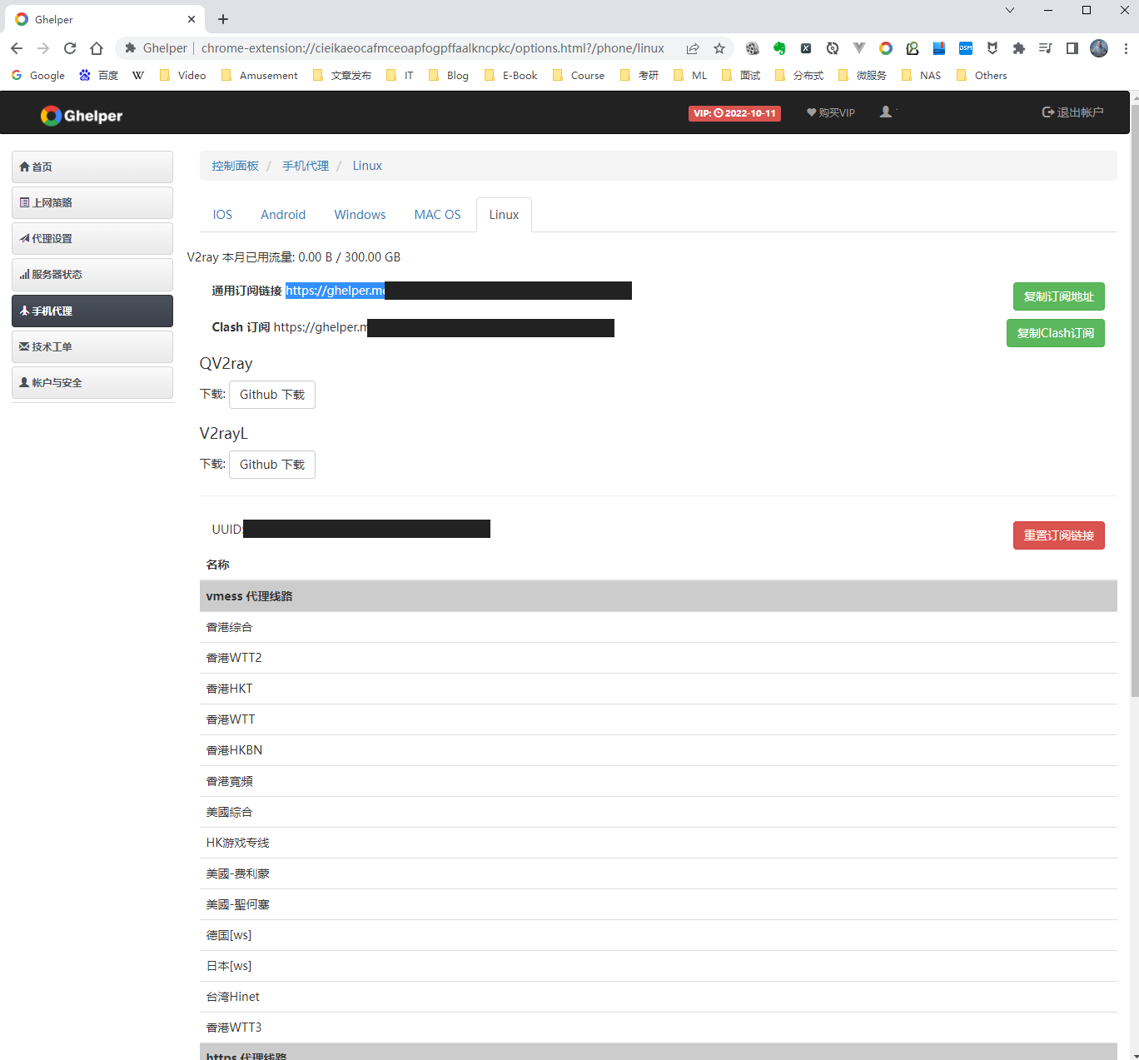Select 服务器状态 in the sidebar
Viewport: 1139px width, 1060px height.
point(92,275)
